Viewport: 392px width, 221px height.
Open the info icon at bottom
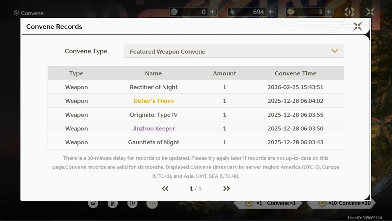pyautogui.click(x=132, y=203)
